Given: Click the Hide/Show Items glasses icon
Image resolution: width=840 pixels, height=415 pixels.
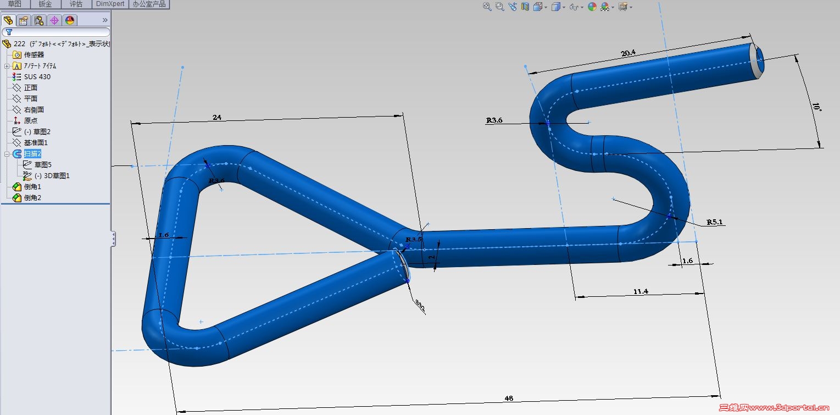Looking at the screenshot, I should [574, 7].
